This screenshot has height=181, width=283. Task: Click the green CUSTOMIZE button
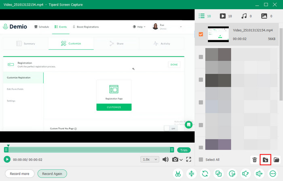(114, 107)
